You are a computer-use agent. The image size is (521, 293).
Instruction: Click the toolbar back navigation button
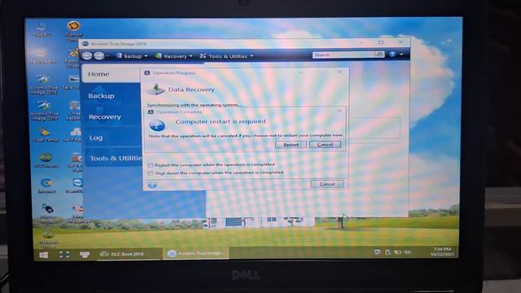pos(87,56)
